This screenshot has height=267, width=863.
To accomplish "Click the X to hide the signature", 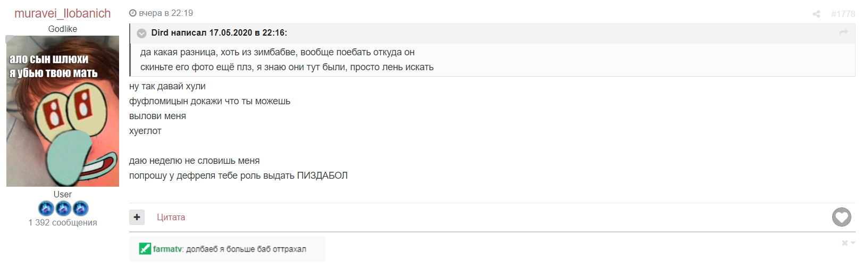I will 844,243.
